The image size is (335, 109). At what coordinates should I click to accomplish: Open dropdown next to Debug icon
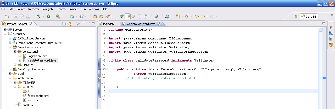pos(43,16)
